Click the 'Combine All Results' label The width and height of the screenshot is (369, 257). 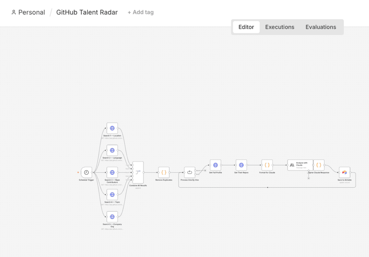point(138,186)
